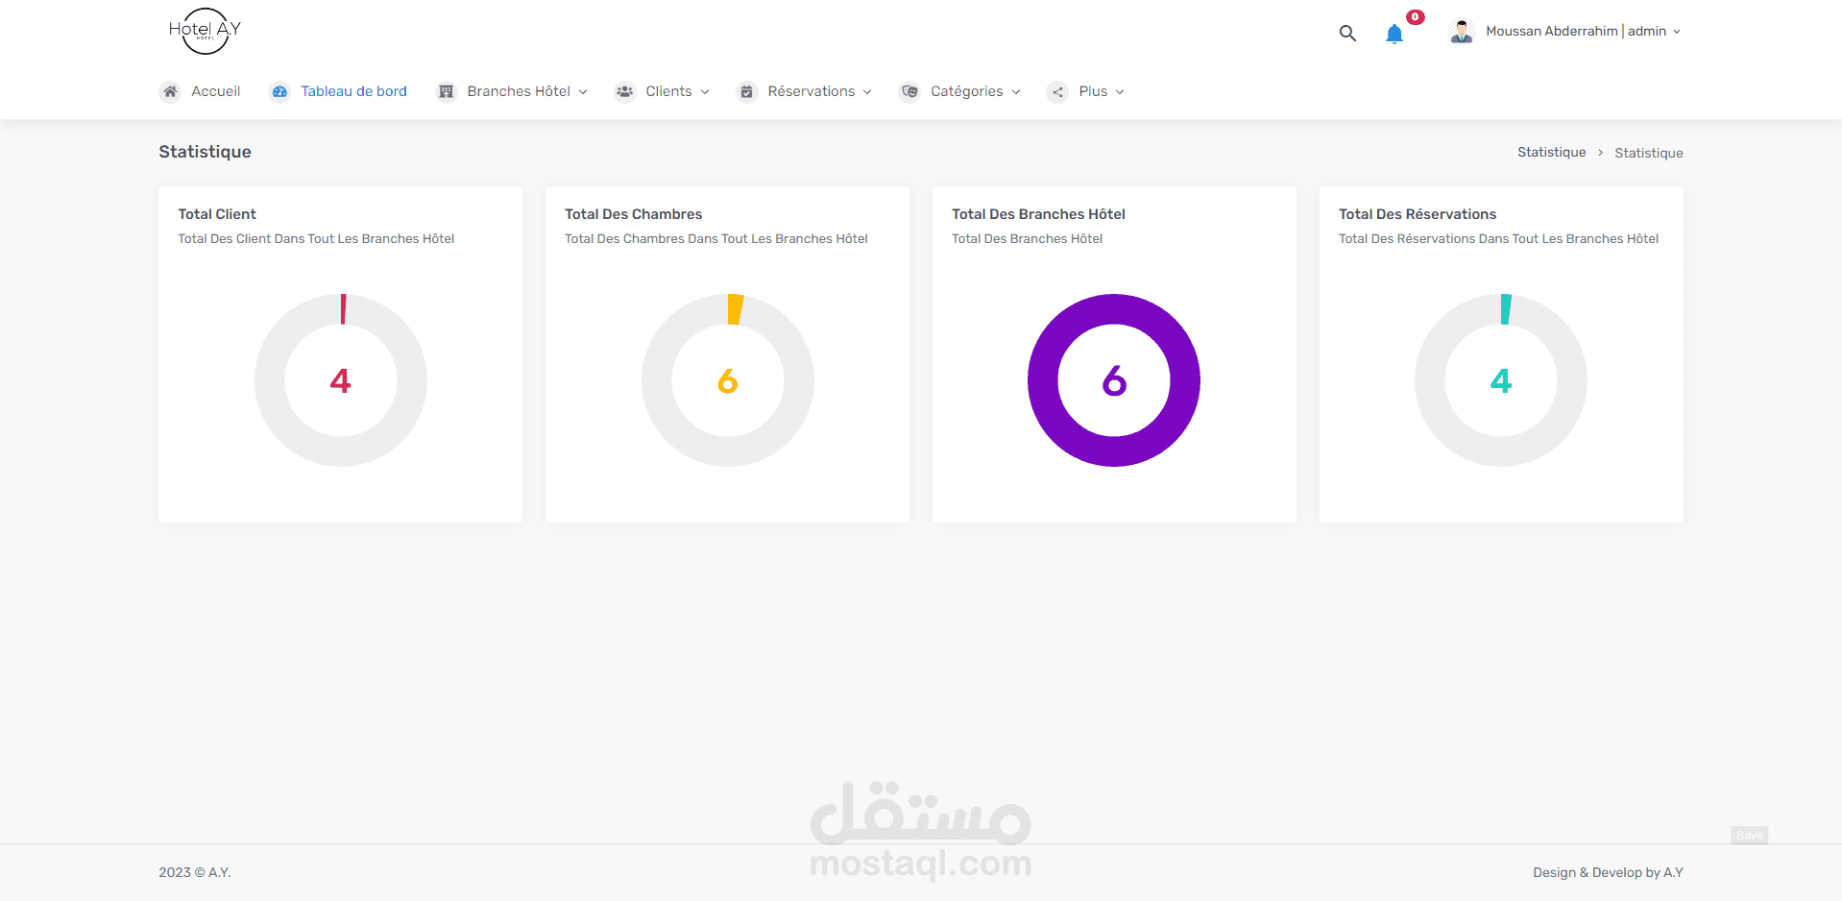The image size is (1842, 901).
Task: Click the Accueil home icon
Action: click(x=170, y=91)
